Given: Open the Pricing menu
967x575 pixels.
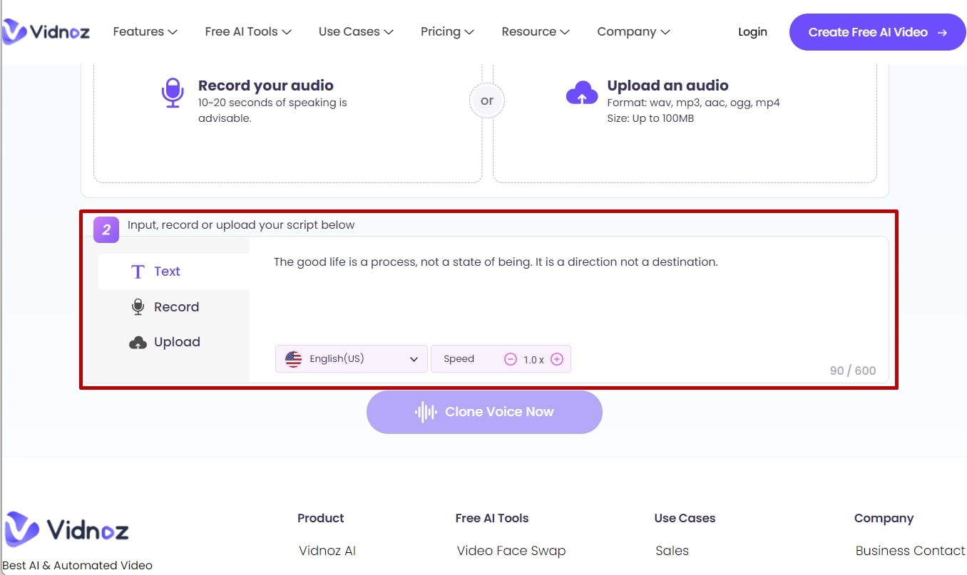Looking at the screenshot, I should tap(447, 32).
